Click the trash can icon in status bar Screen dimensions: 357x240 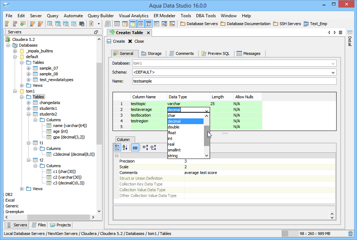(x=350, y=234)
